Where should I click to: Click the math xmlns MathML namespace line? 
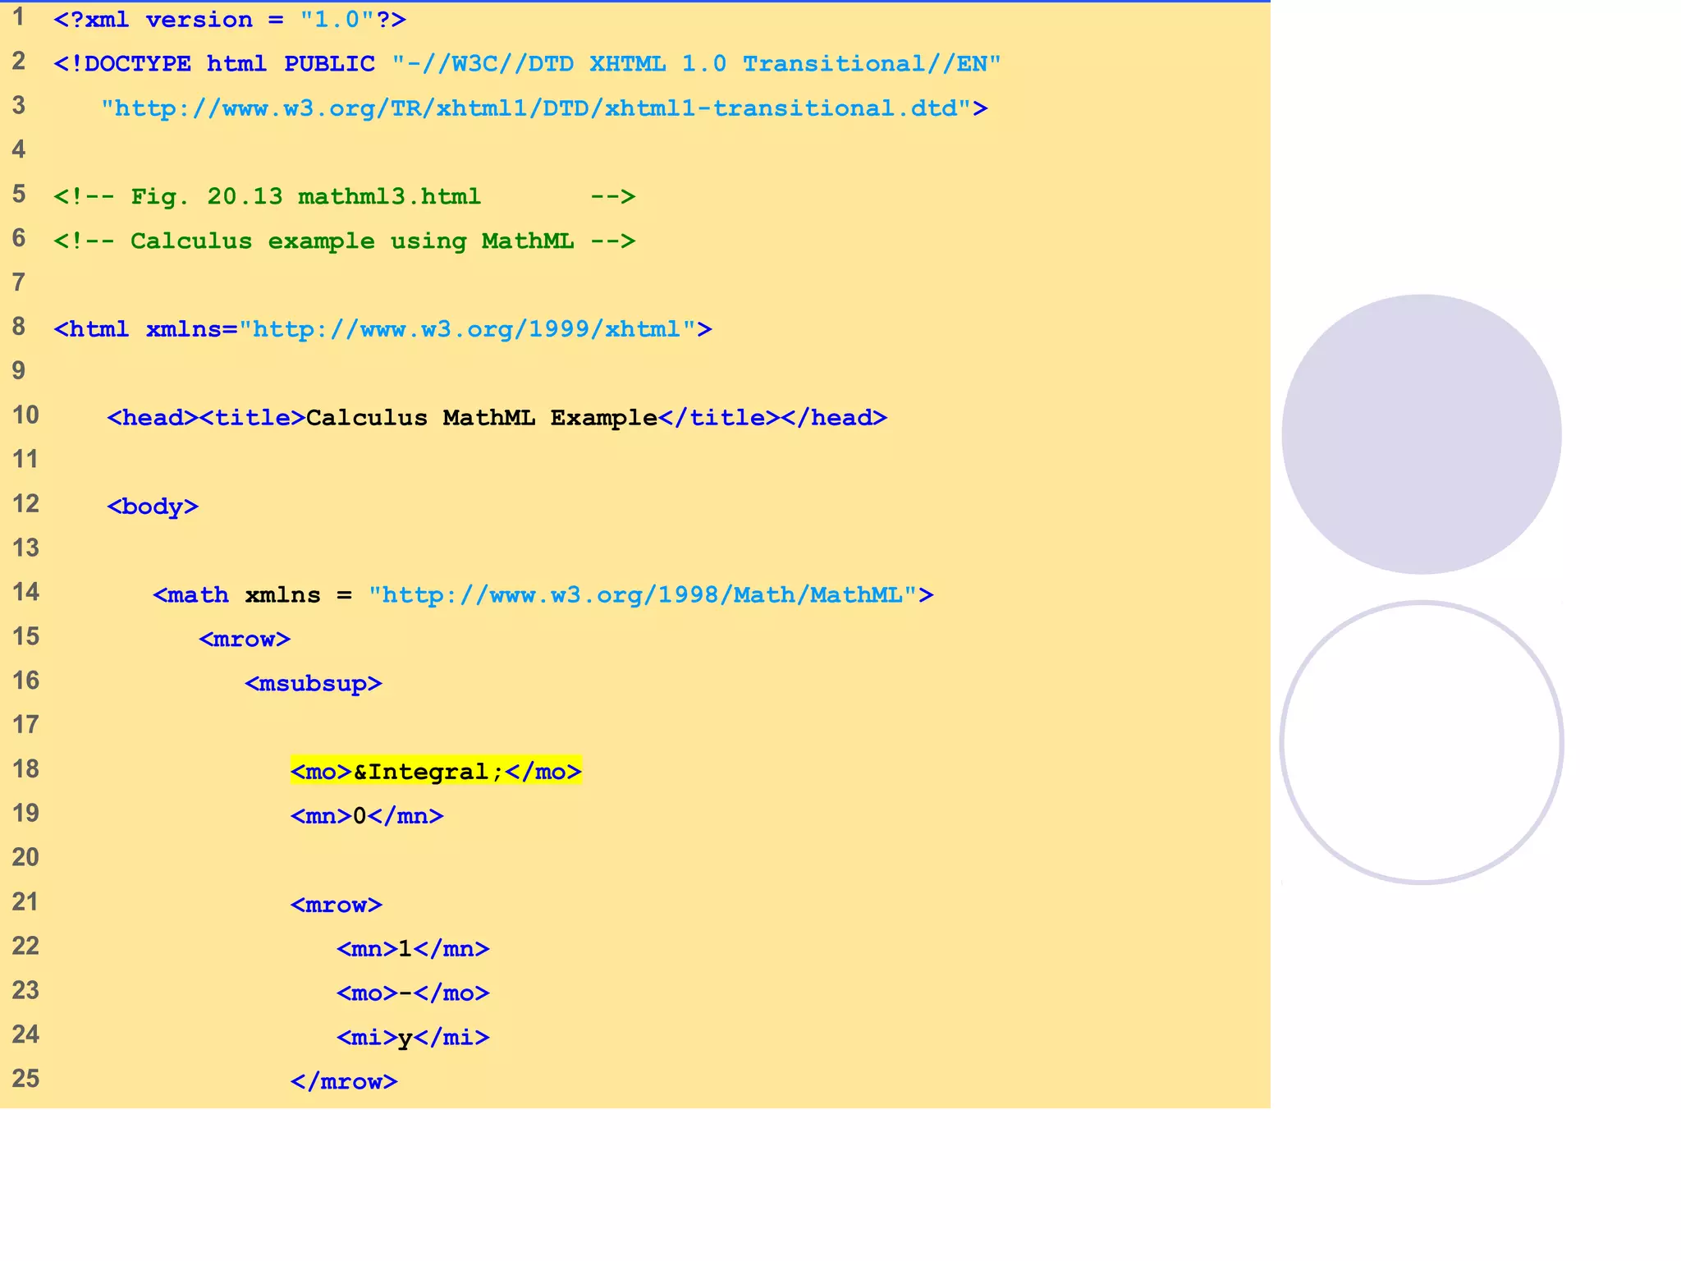click(543, 595)
